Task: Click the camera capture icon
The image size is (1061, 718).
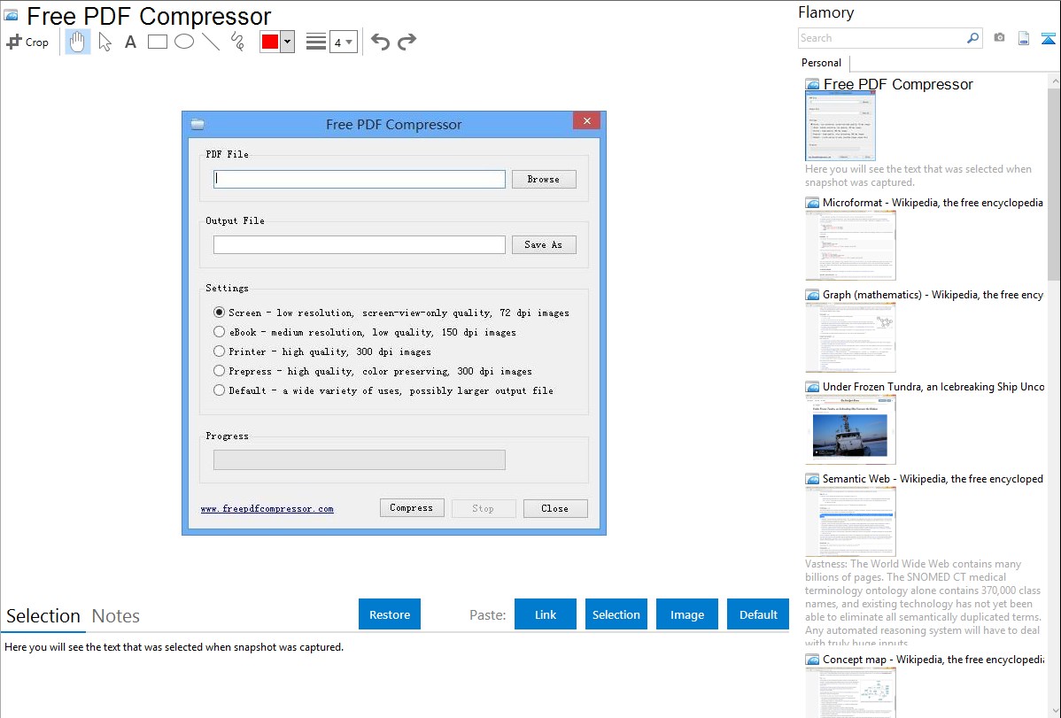Action: [999, 38]
